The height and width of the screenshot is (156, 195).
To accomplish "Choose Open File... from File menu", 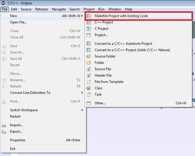I will coord(18,22).
